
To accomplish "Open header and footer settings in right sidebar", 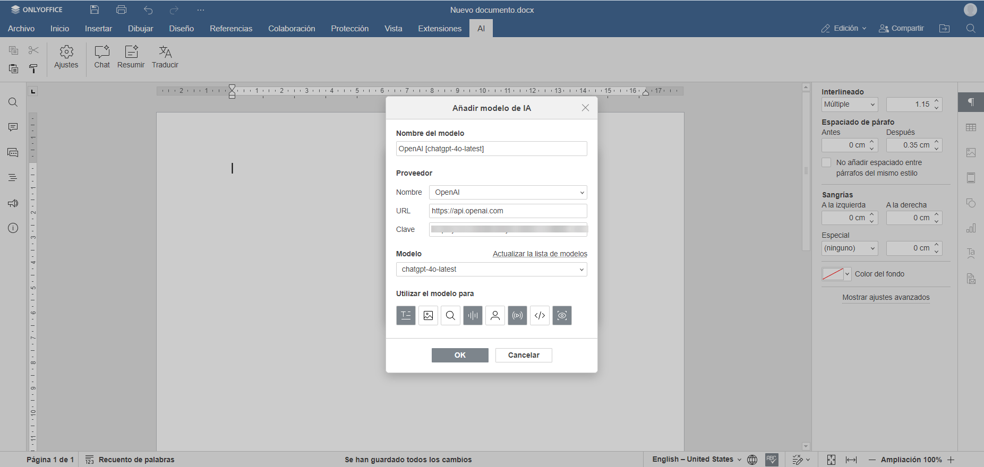I will pyautogui.click(x=971, y=178).
